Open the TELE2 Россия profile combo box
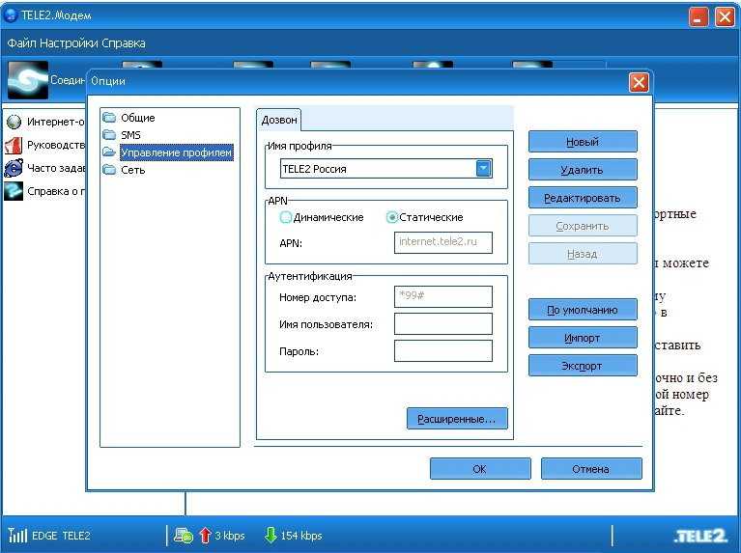This screenshot has height=553, width=741. (x=386, y=169)
